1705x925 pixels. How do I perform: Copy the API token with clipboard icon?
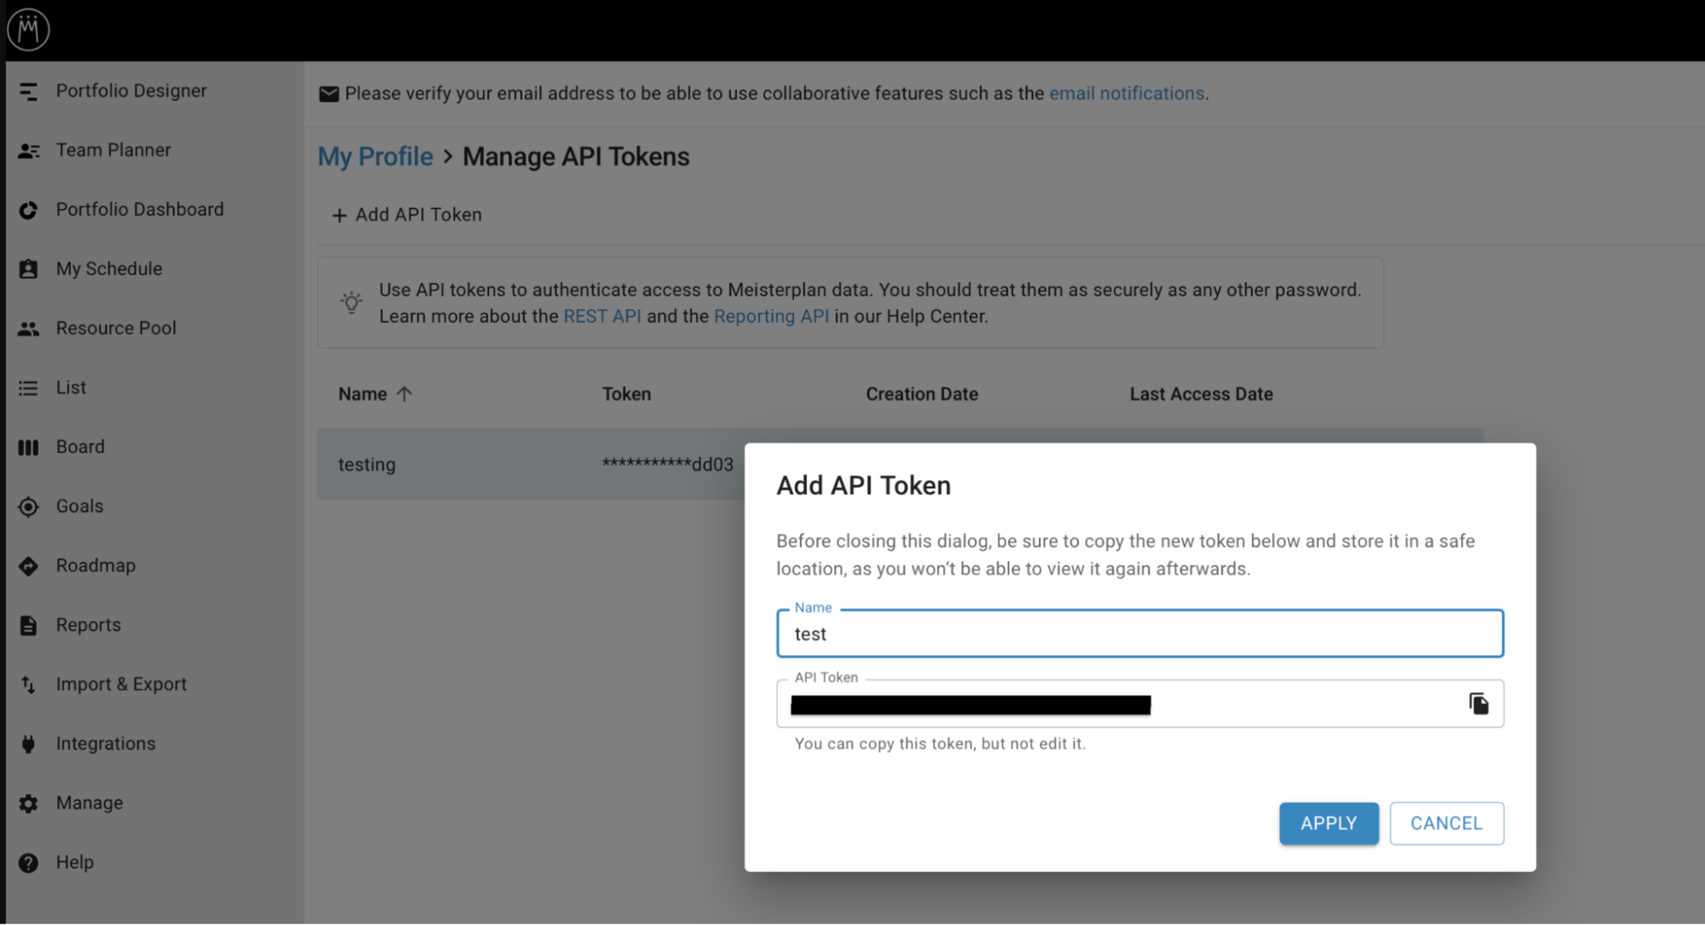coord(1478,703)
